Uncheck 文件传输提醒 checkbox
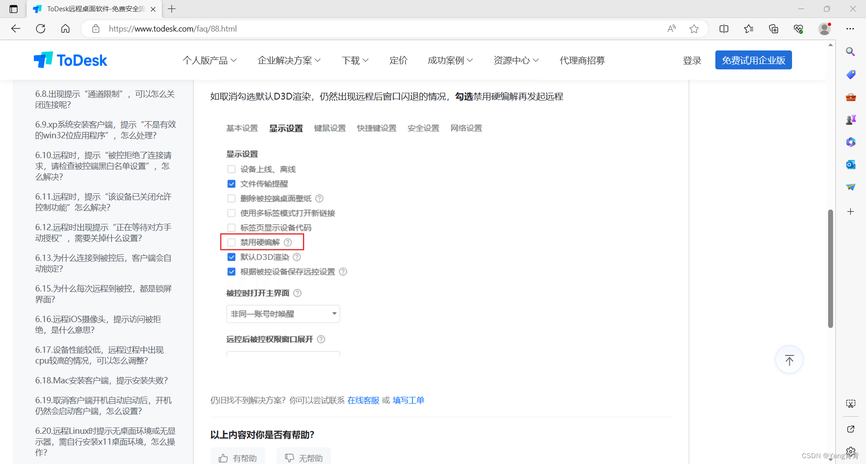866x464 pixels. point(231,184)
